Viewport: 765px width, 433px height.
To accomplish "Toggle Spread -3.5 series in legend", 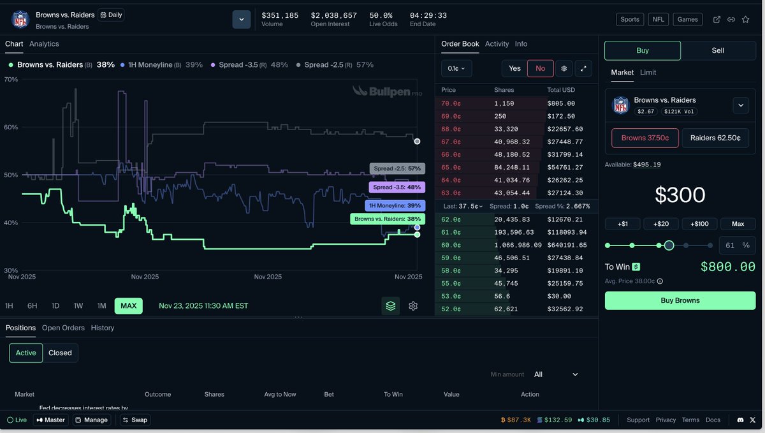I will pyautogui.click(x=249, y=64).
